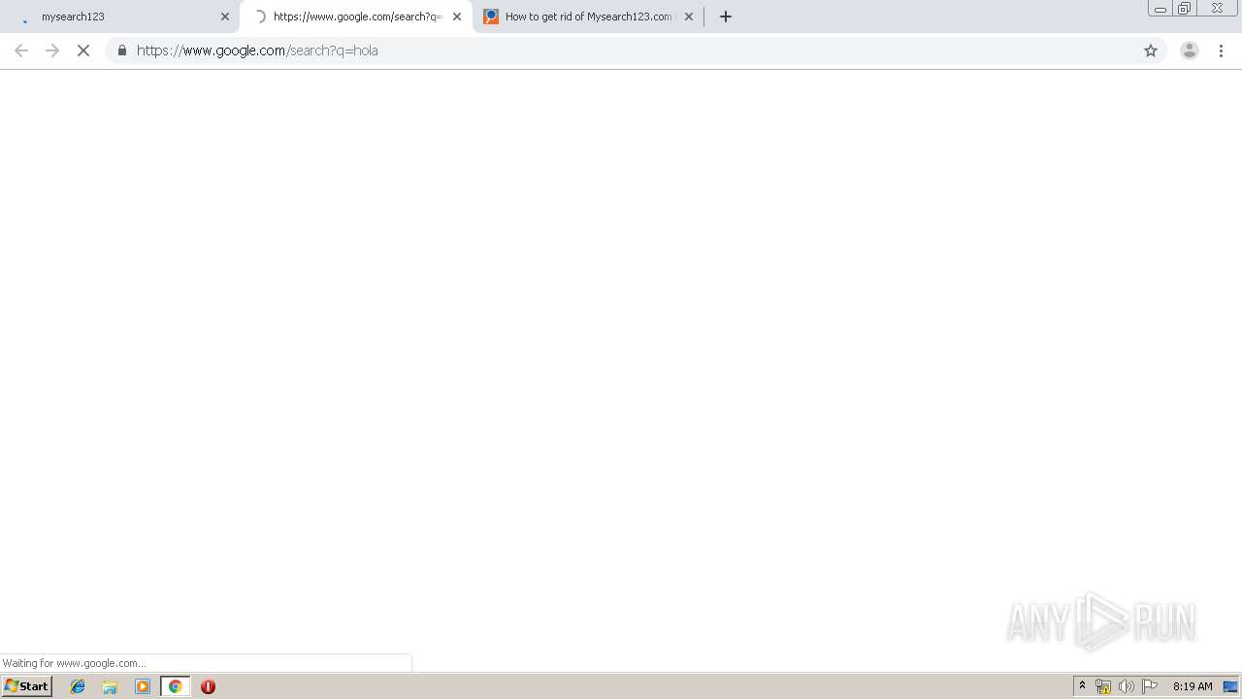1242x699 pixels.
Task: Open the red Opera-style taskbar icon
Action: tap(208, 686)
